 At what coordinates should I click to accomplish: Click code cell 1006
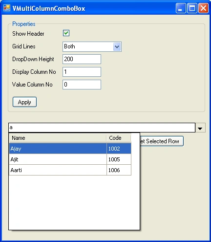[119, 170]
